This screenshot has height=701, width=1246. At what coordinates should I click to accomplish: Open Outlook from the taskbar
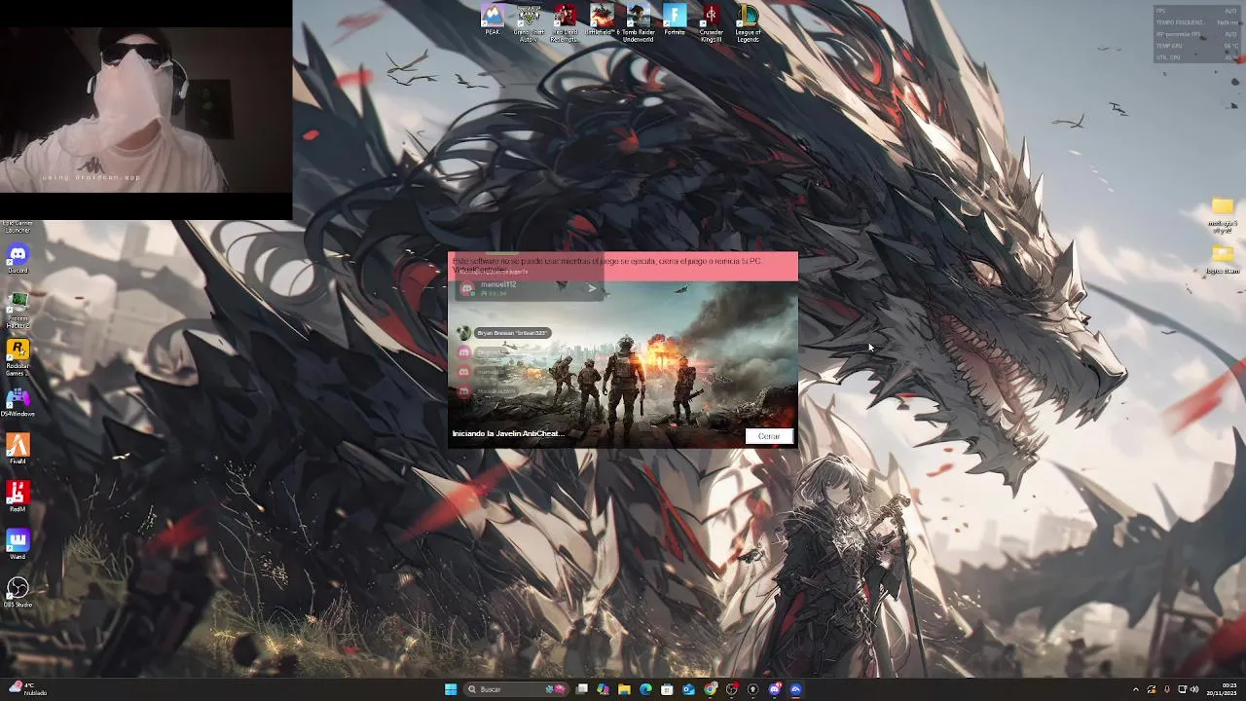[688, 689]
